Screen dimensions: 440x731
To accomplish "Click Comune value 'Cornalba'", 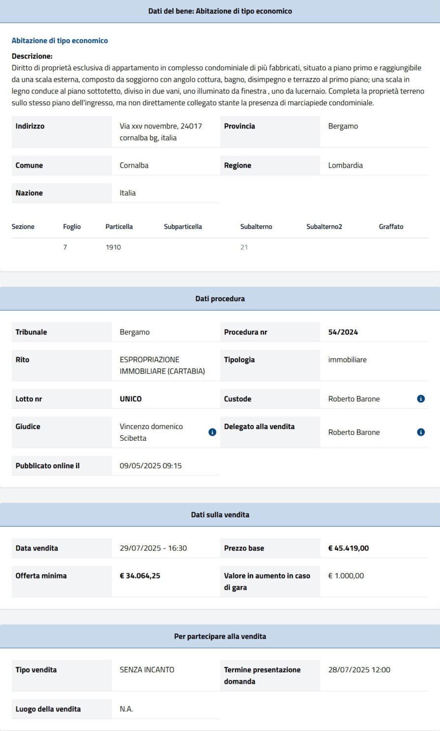I will [134, 166].
